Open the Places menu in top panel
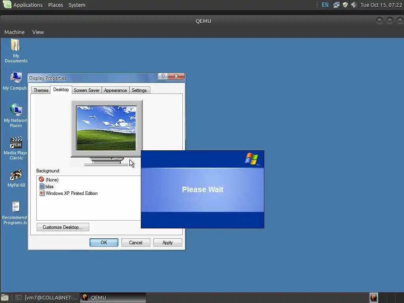This screenshot has height=303, width=404. [55, 5]
